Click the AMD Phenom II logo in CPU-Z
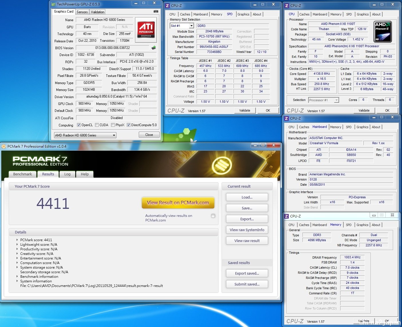Image resolution: width=402 pixels, height=327 pixels. 383,32
